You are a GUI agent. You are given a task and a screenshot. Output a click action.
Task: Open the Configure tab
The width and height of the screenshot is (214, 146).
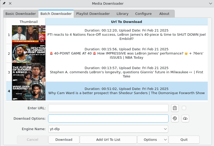pos(143,14)
